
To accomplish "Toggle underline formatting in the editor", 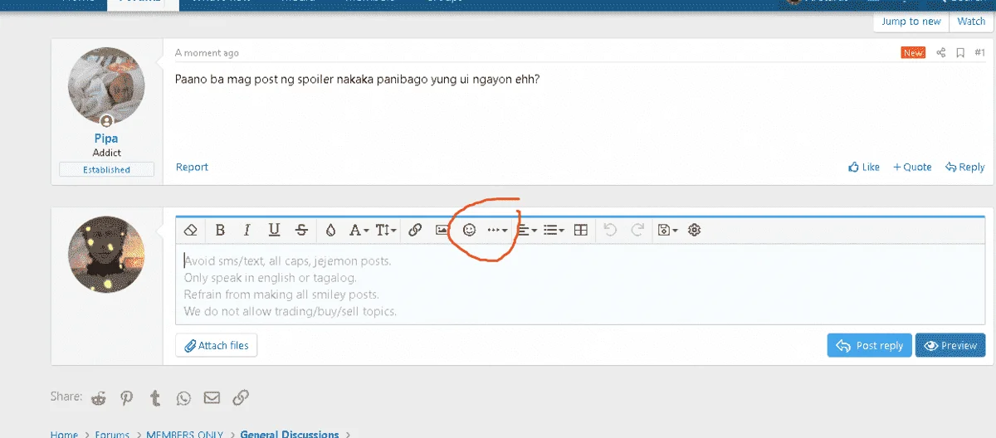I will [274, 230].
